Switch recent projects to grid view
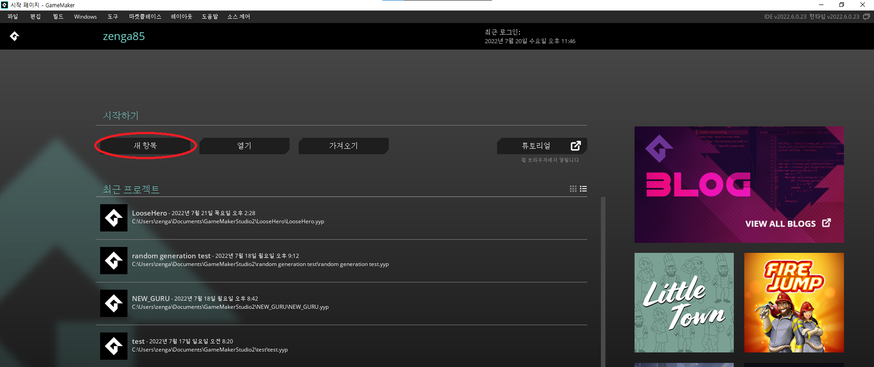874x367 pixels. coord(573,189)
